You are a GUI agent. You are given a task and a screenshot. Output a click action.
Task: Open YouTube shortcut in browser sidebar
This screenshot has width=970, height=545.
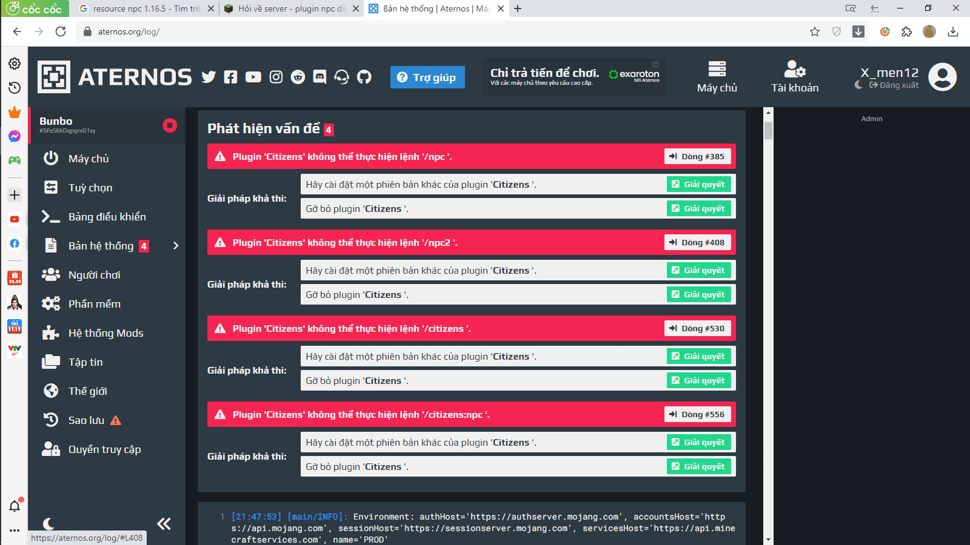click(15, 219)
